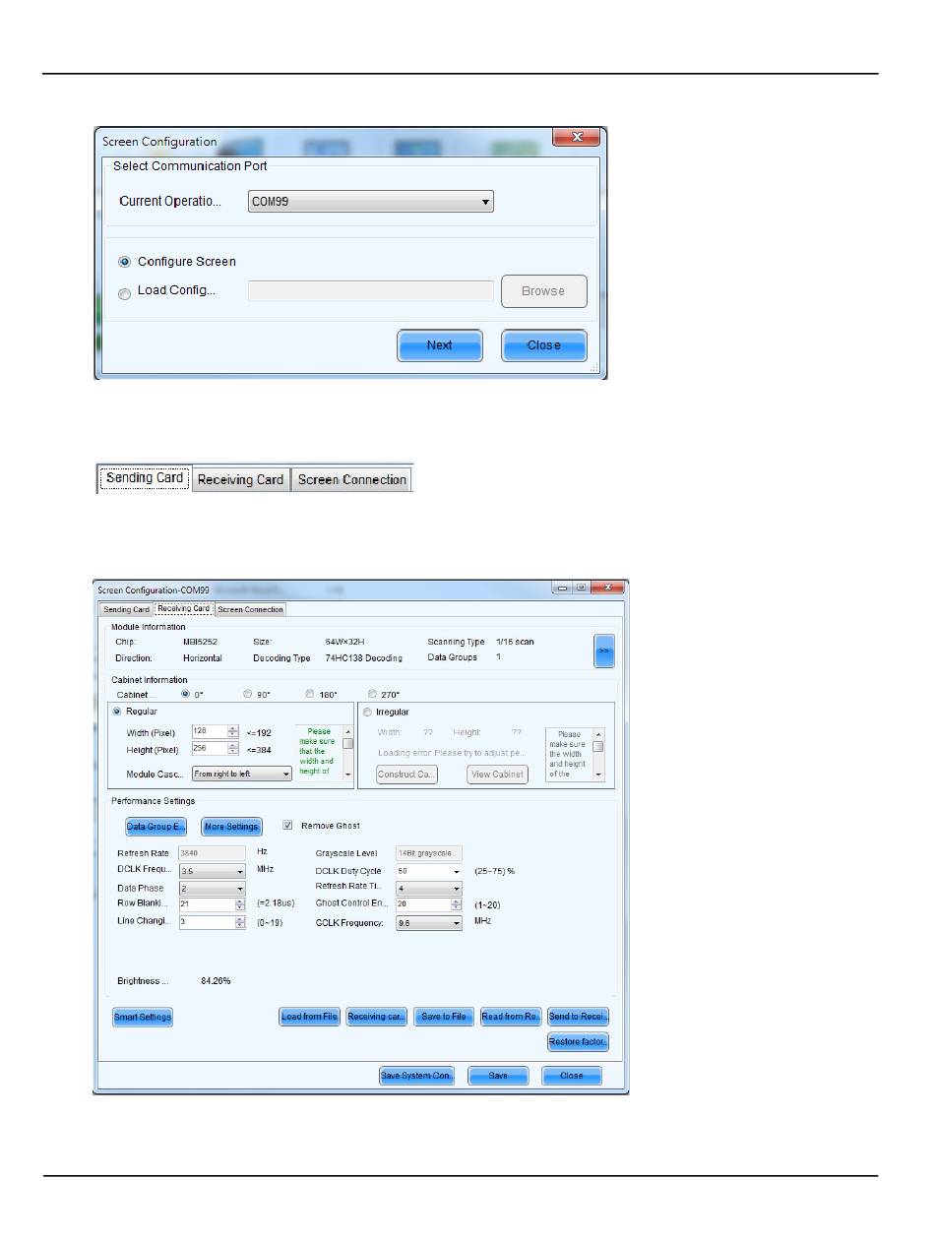Expand module information with the >> button
935x1242 pixels.
pos(604,652)
